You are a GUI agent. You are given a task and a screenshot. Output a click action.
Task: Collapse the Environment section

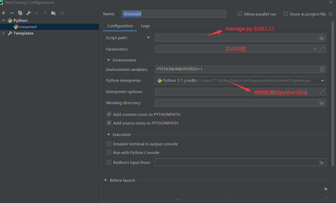108,60
